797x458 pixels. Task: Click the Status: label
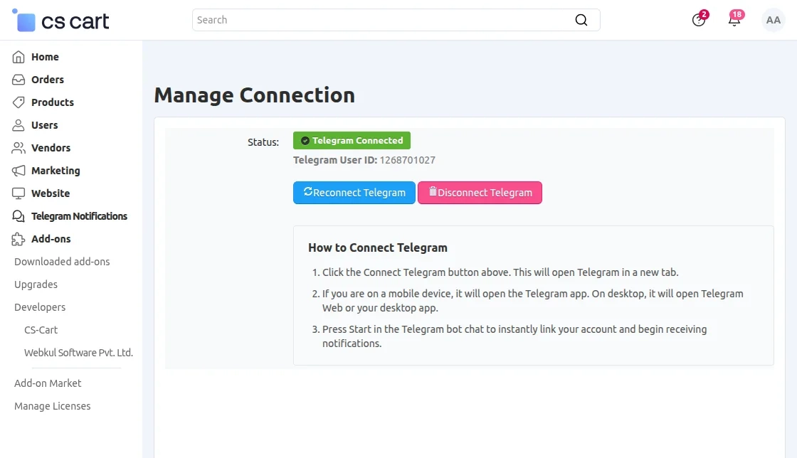[263, 142]
